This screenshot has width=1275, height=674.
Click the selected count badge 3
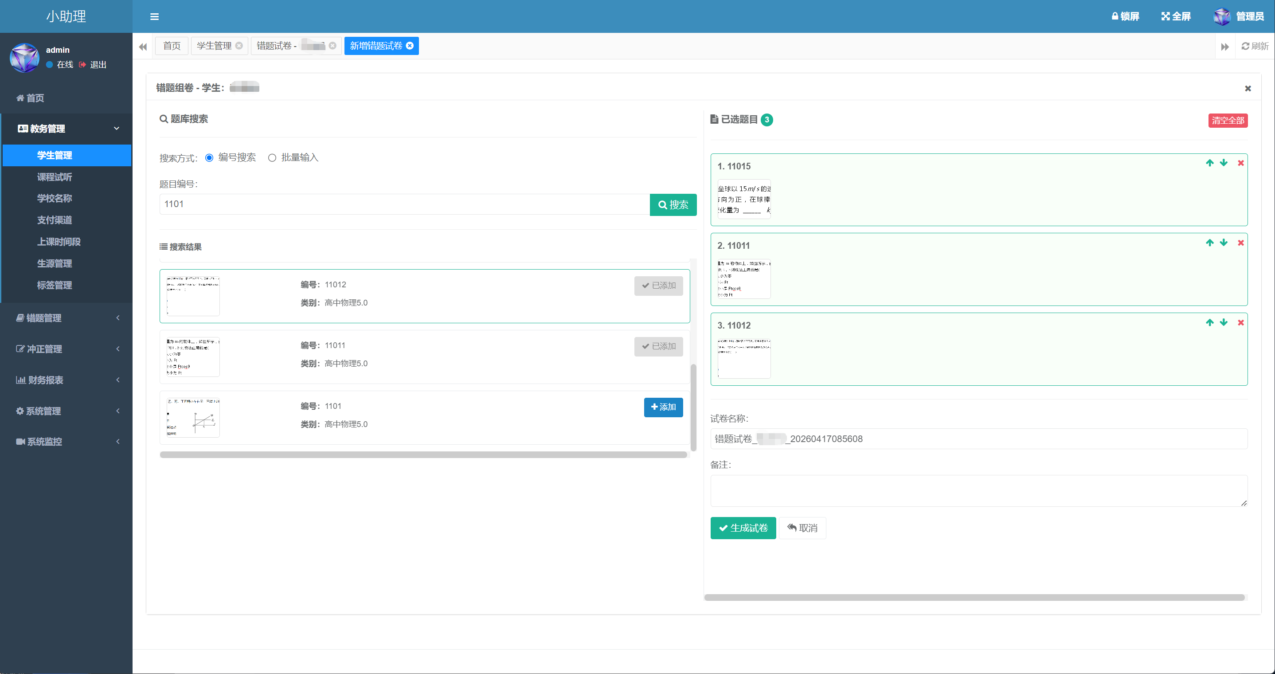point(767,120)
